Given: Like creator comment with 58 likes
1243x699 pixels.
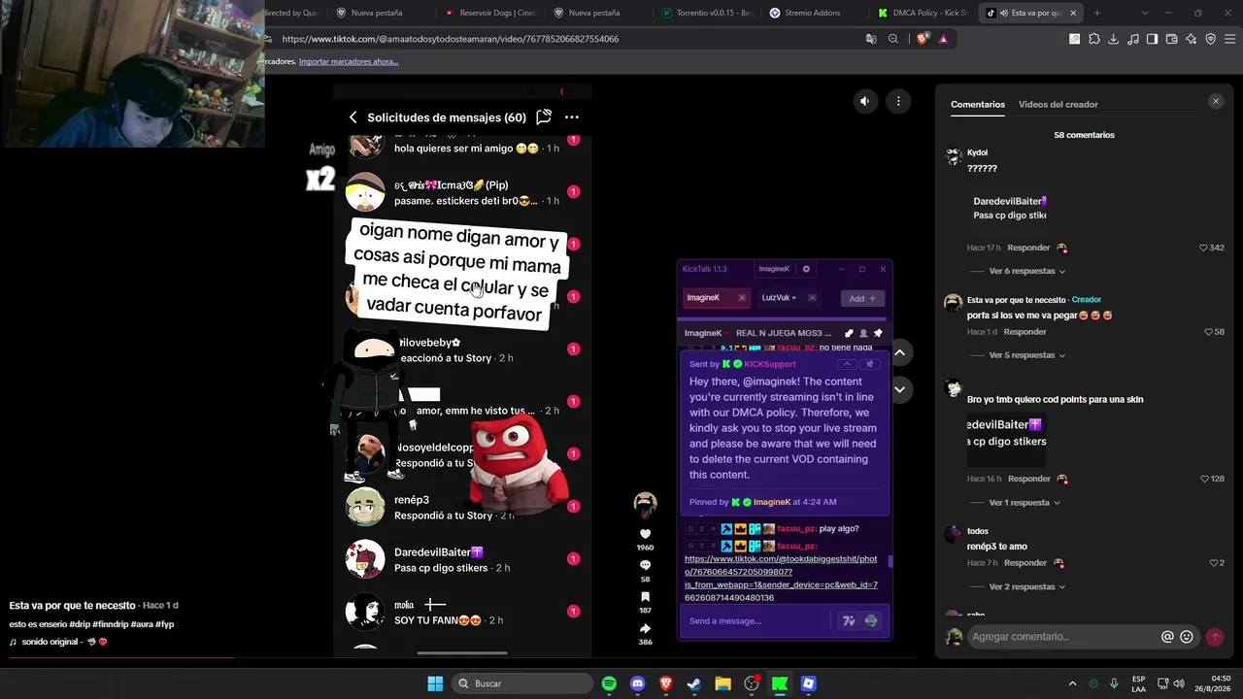Looking at the screenshot, I should pyautogui.click(x=1208, y=332).
